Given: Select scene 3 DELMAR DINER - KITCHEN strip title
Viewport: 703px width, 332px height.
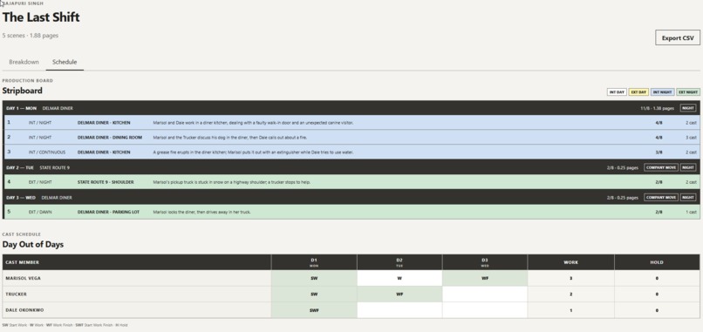Looking at the screenshot, I should tap(104, 152).
